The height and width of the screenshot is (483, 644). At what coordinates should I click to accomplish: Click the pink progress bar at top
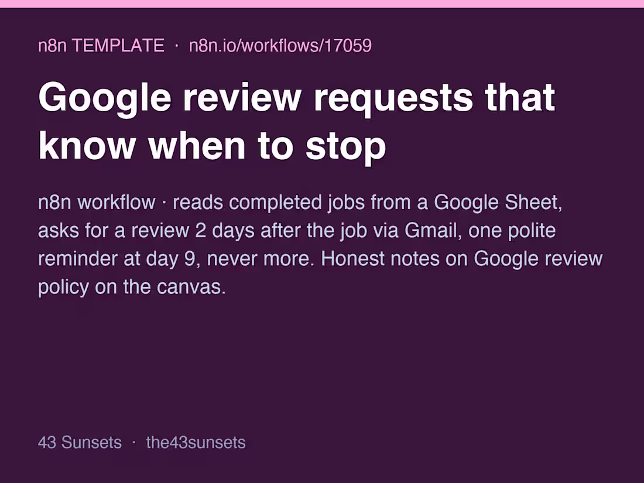click(322, 4)
